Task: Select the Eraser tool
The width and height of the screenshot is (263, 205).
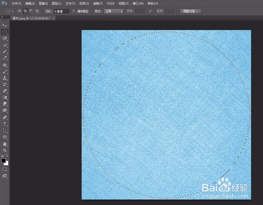Action: pyautogui.click(x=5, y=91)
